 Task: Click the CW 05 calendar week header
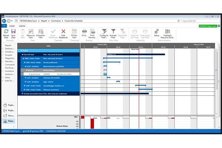click(x=163, y=47)
